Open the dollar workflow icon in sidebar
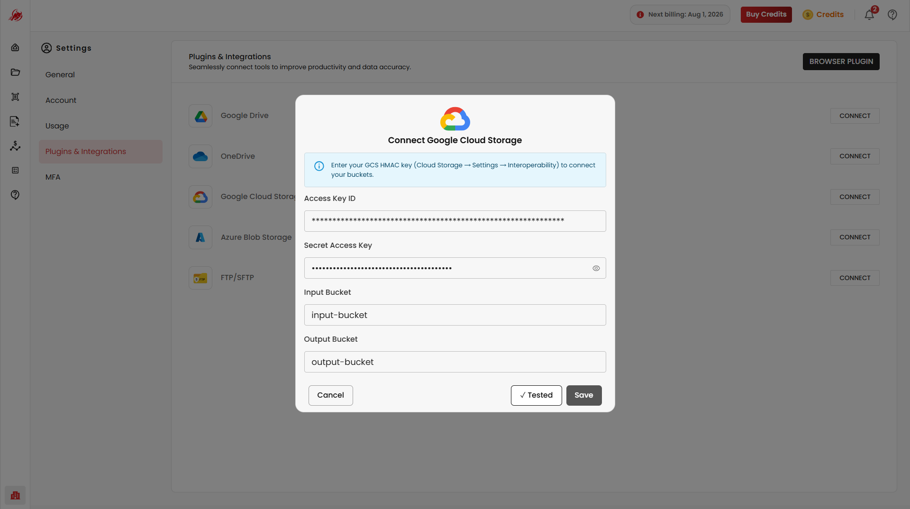 [15, 146]
